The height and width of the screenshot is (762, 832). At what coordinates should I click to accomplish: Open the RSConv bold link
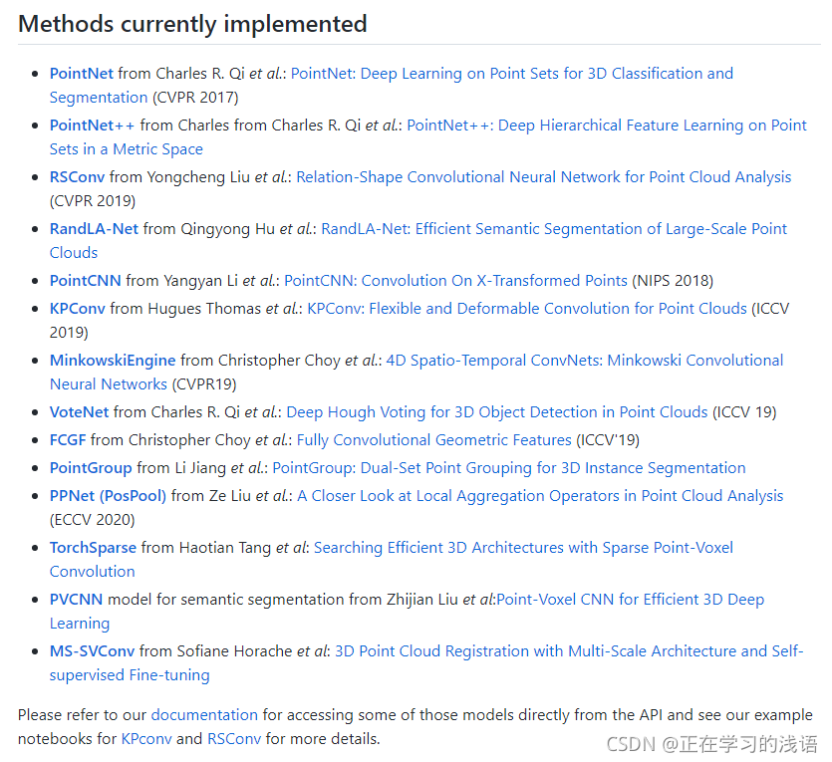(x=77, y=177)
